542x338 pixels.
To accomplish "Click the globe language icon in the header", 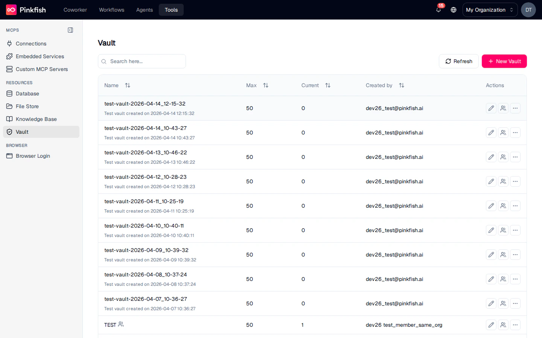I will 453,10.
